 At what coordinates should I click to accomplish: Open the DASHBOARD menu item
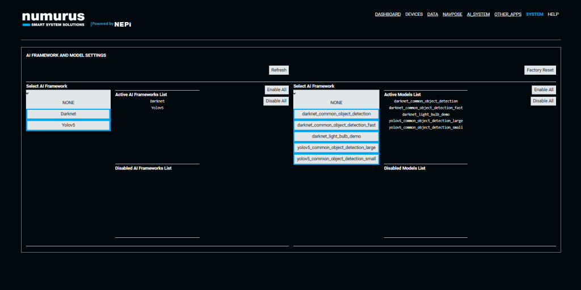click(388, 14)
